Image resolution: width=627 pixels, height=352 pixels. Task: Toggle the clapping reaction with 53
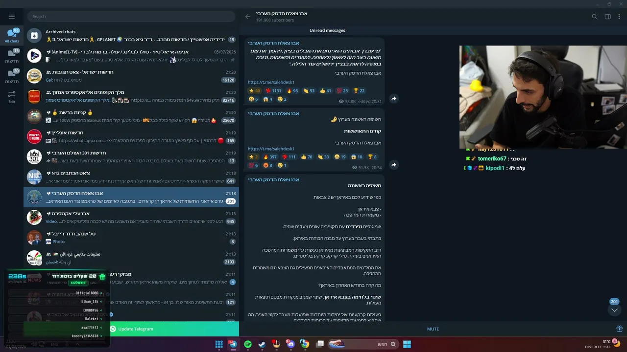(x=309, y=90)
